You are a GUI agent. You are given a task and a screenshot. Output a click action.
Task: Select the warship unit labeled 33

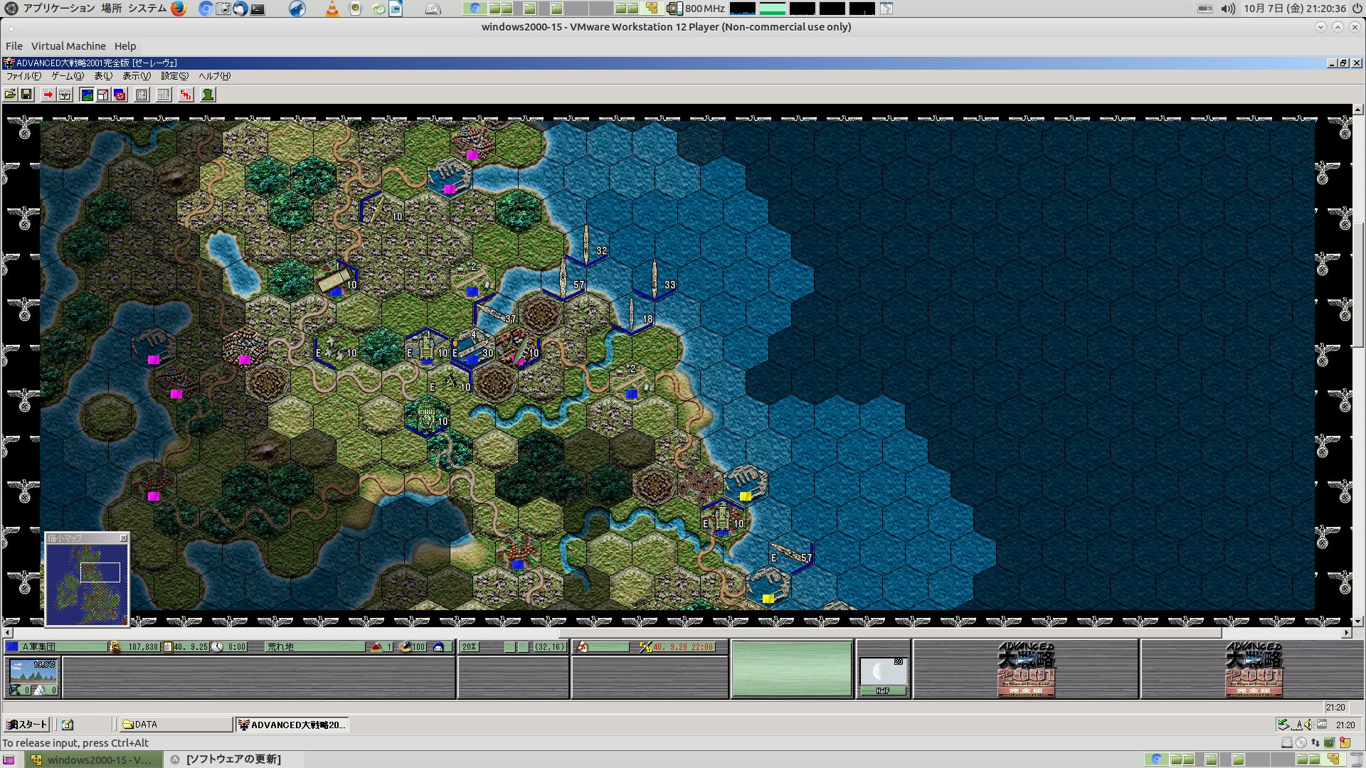654,279
